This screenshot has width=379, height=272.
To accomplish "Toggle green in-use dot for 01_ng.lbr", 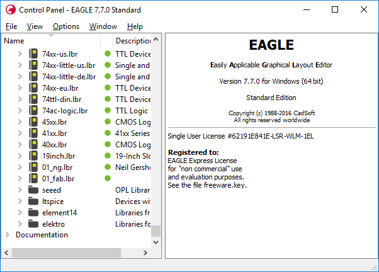I will tap(108, 167).
